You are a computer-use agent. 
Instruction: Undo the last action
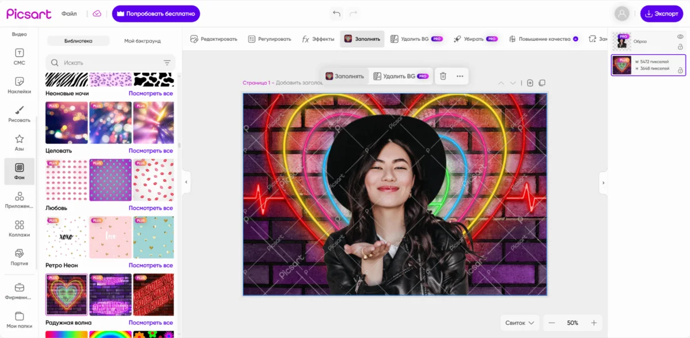[336, 13]
